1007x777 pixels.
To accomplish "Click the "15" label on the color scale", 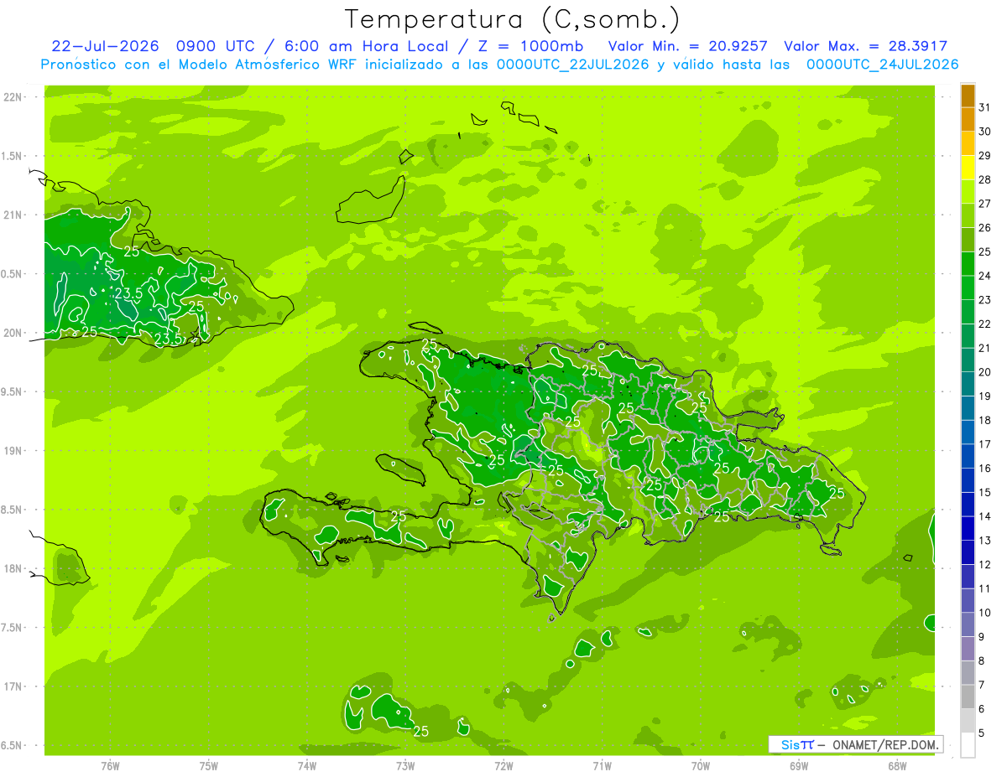I will 985,493.
